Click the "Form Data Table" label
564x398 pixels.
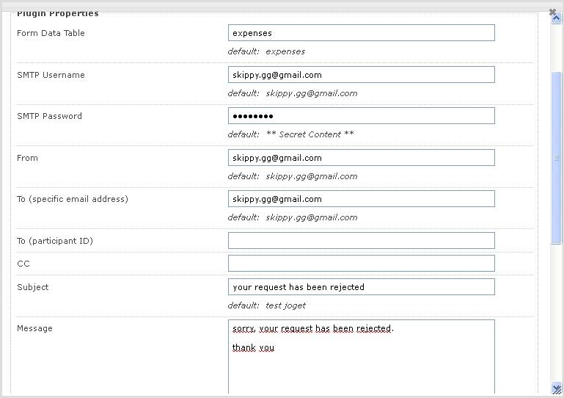tap(51, 33)
